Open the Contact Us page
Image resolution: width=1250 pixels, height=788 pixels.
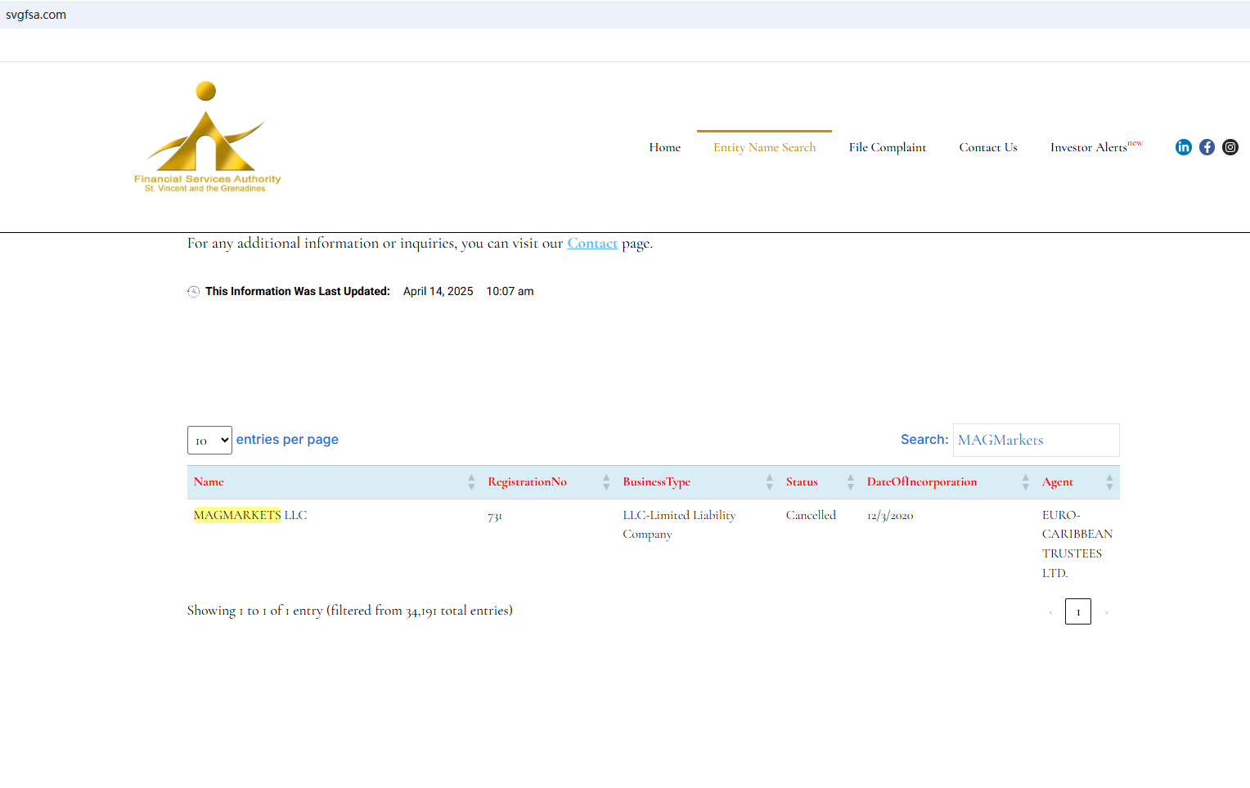pyautogui.click(x=987, y=147)
